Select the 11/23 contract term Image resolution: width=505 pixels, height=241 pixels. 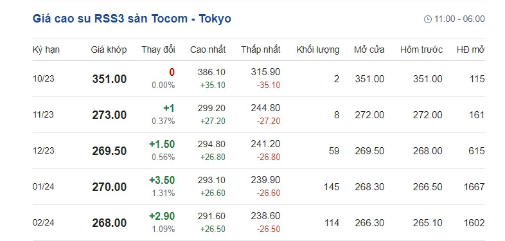pyautogui.click(x=43, y=114)
